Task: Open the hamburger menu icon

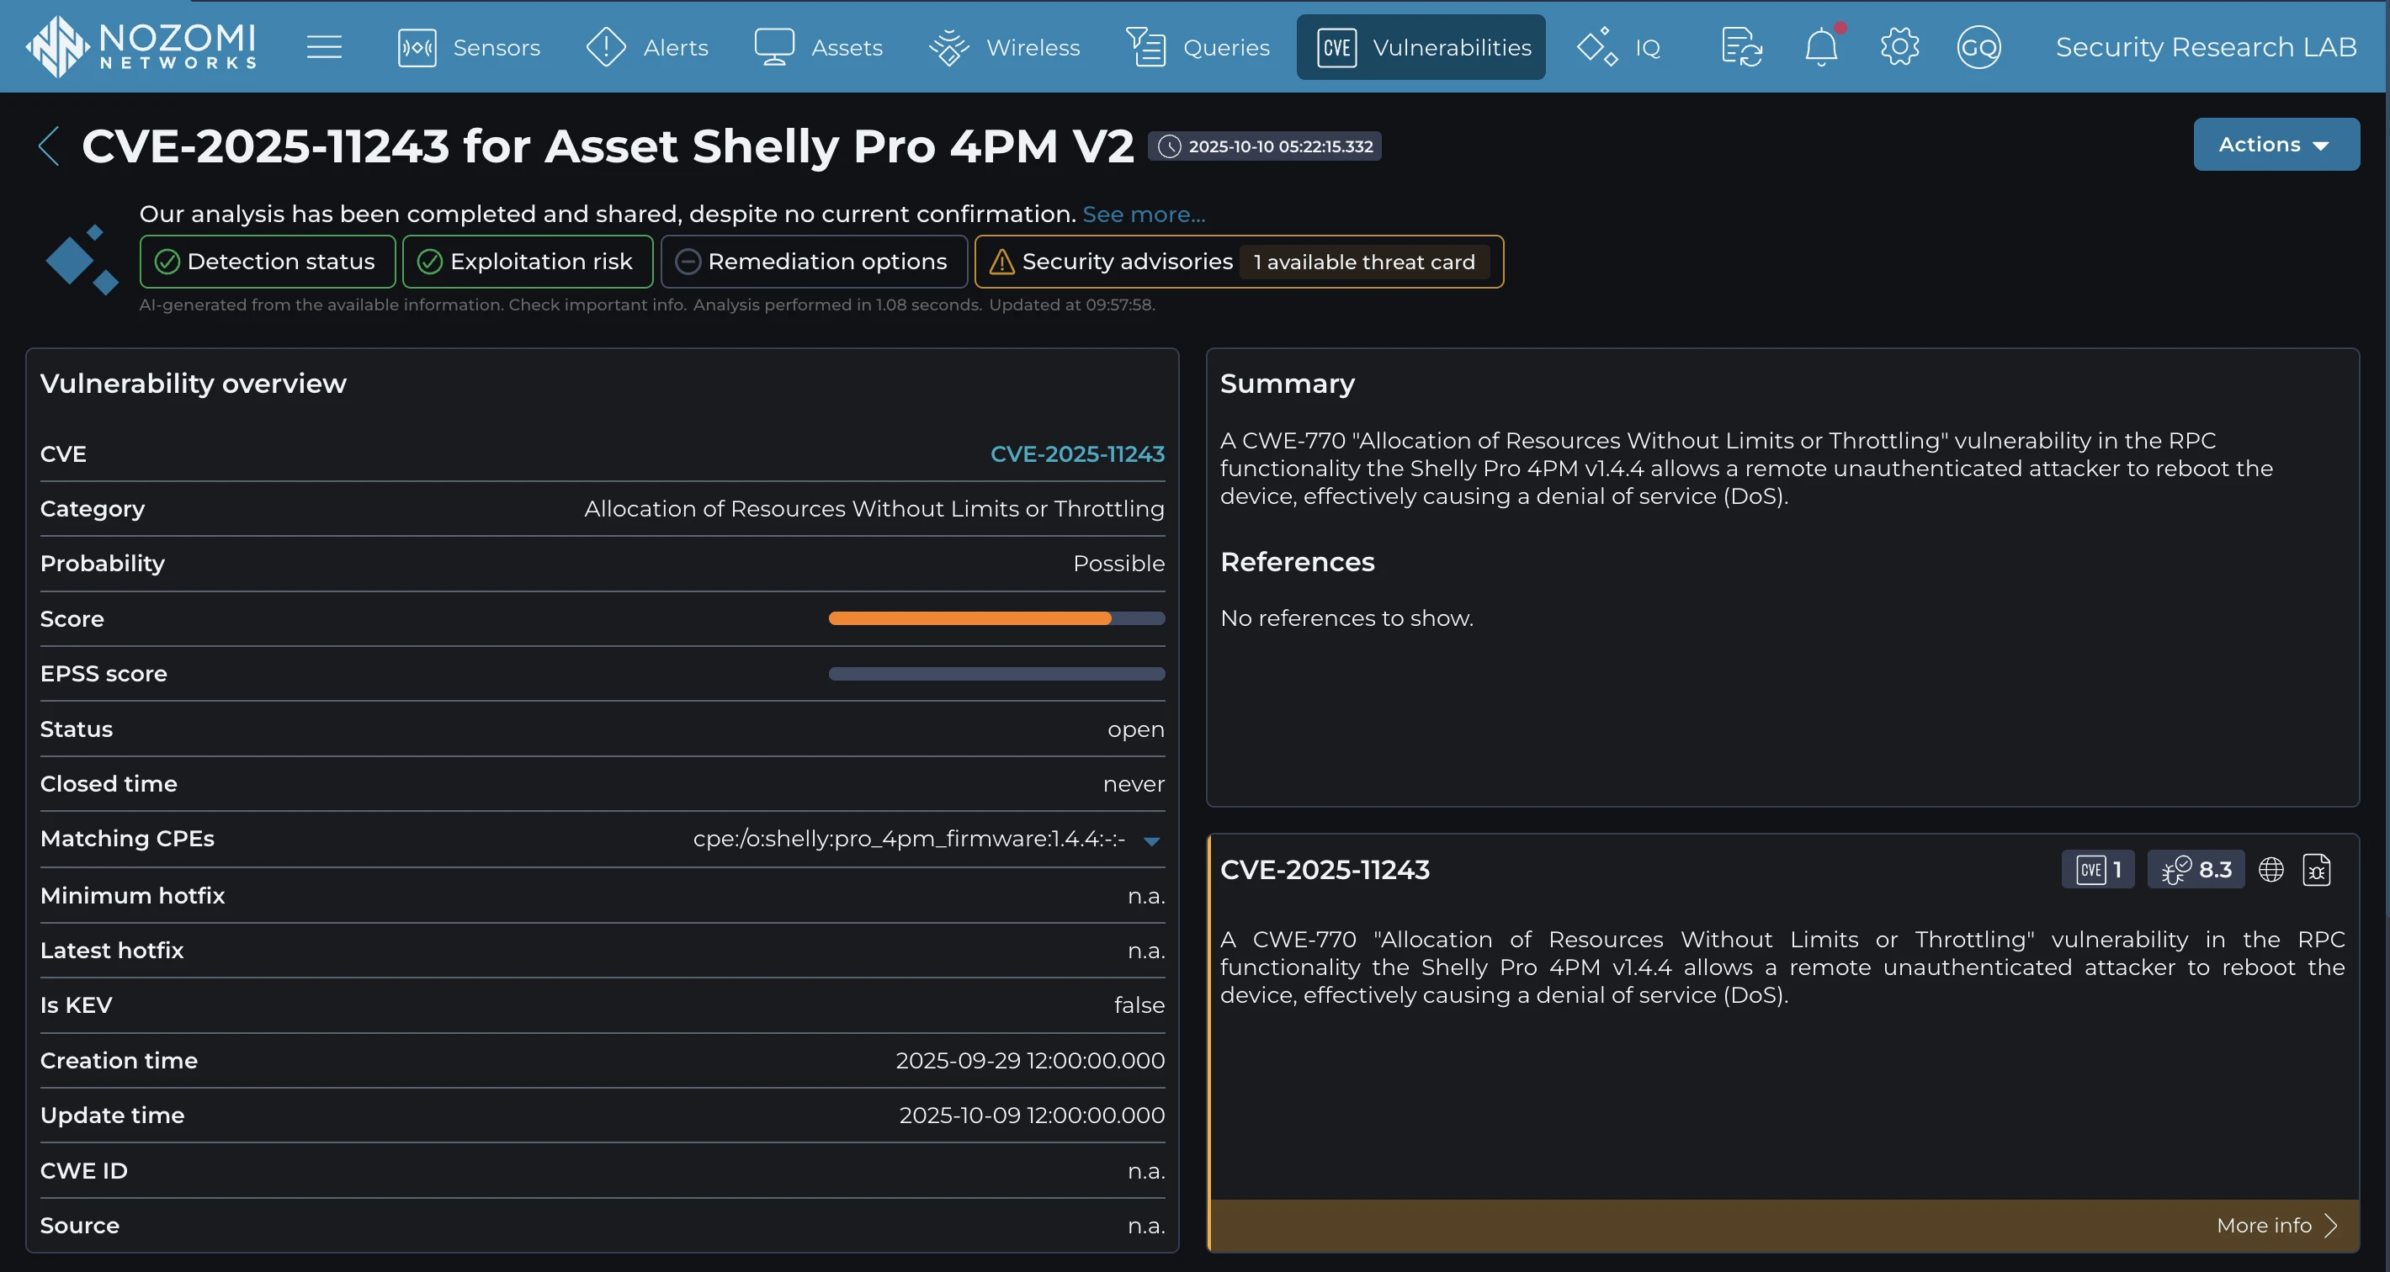Action: 324,46
